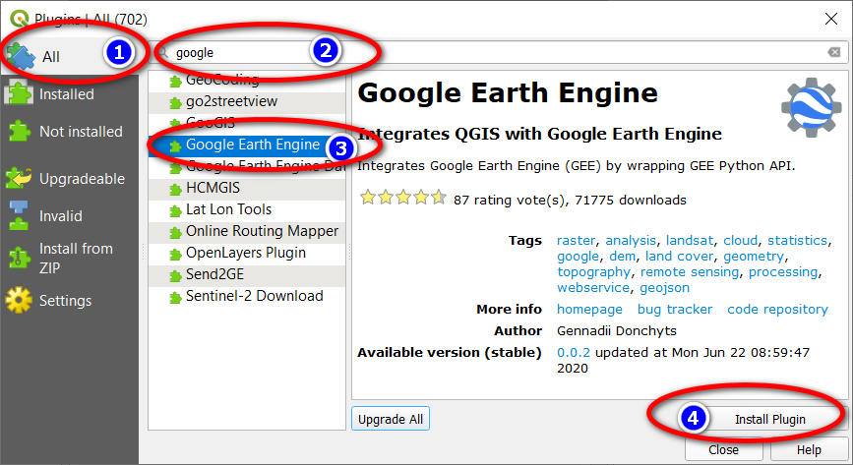
Task: Click the analysis tag link
Action: (x=631, y=241)
